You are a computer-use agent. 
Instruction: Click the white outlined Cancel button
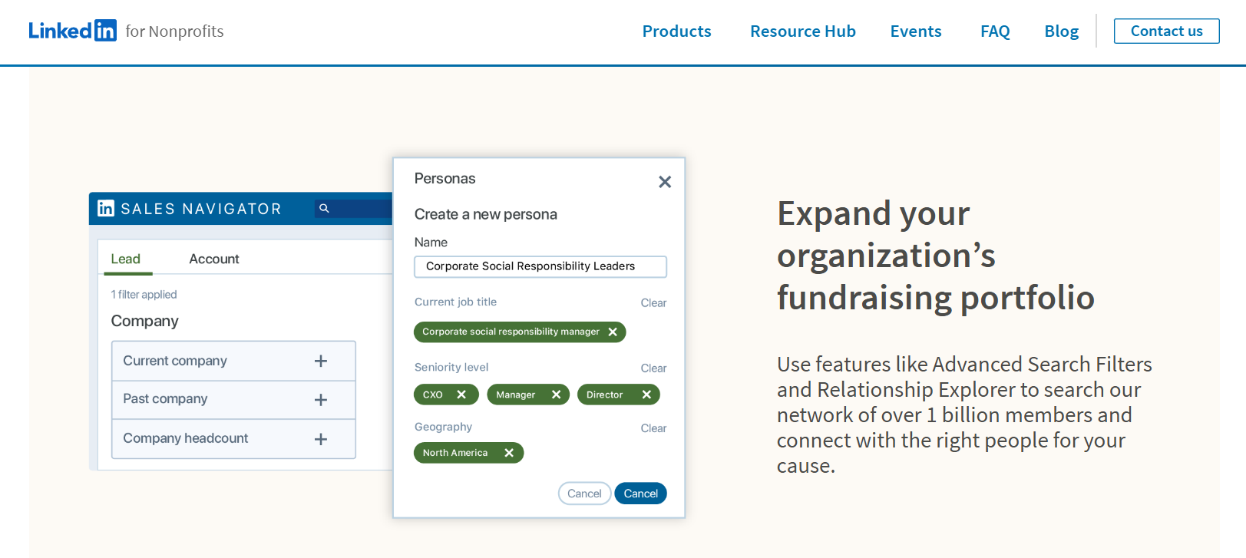[584, 494]
